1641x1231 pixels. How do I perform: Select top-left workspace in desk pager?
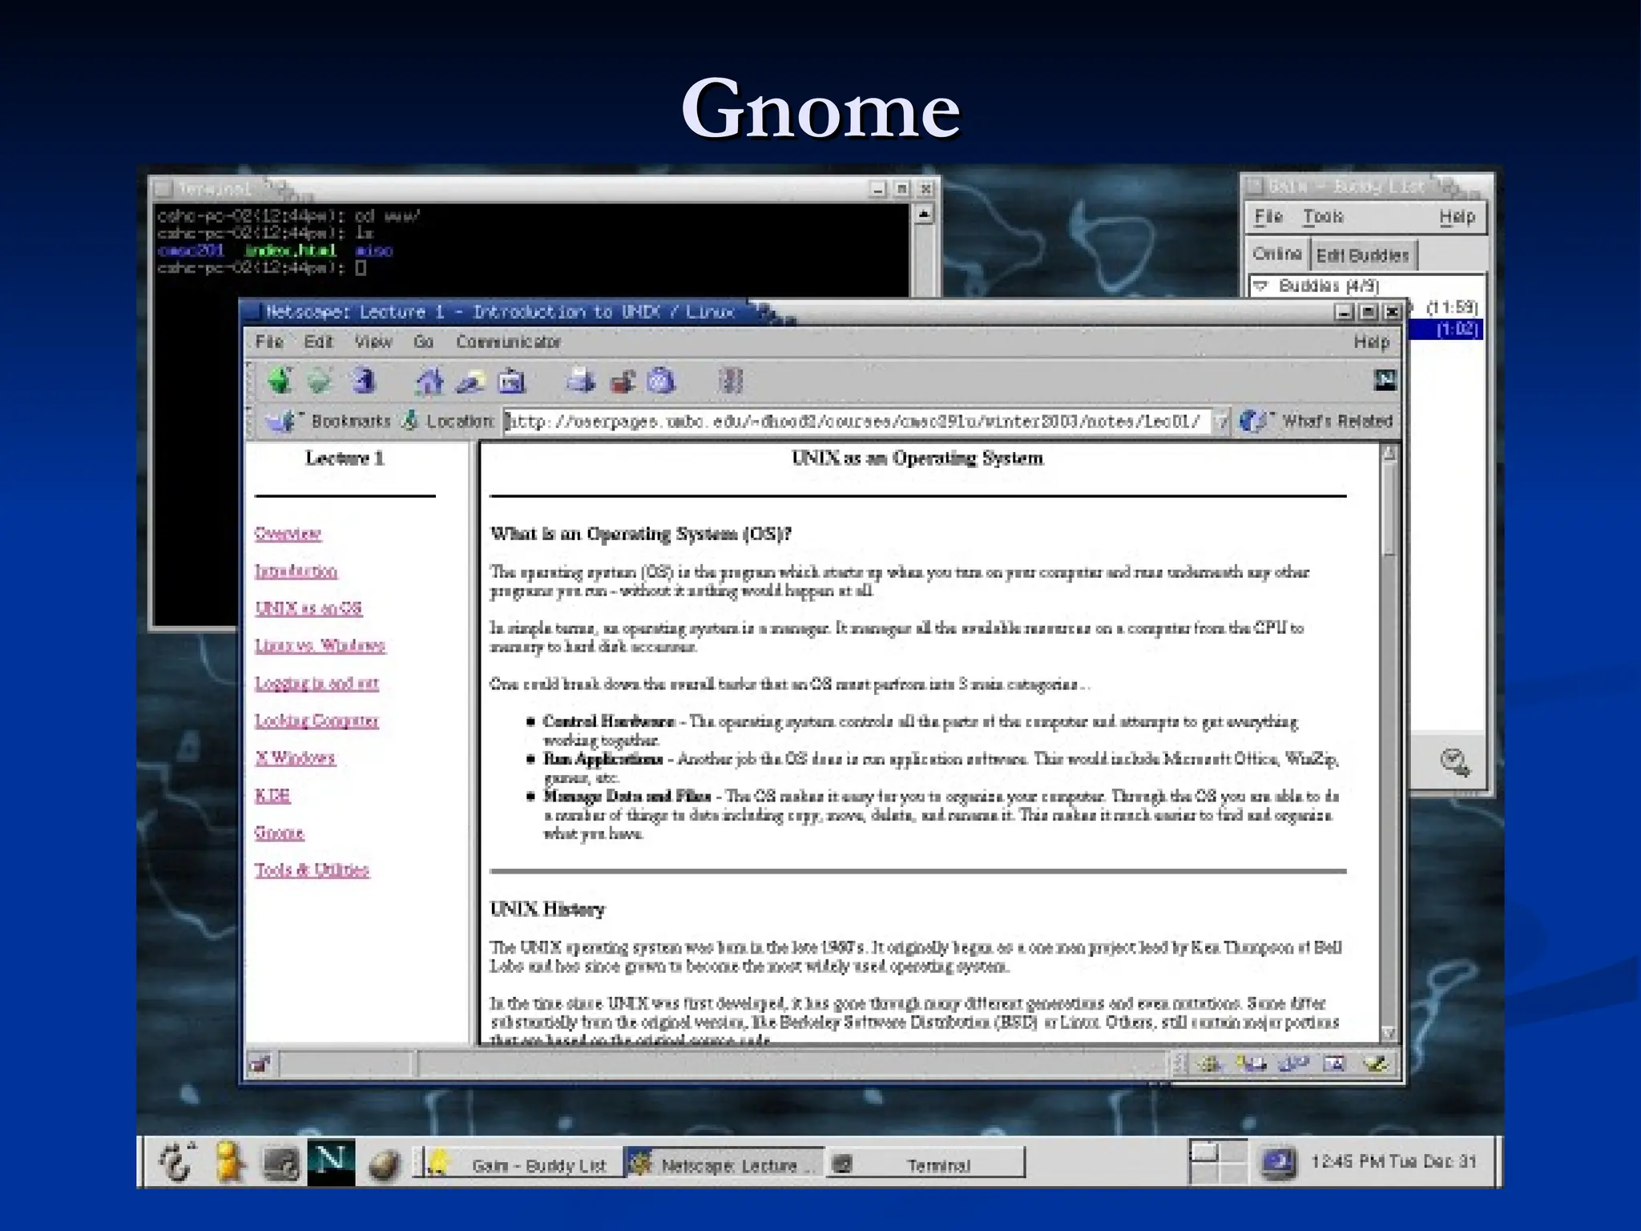[1204, 1152]
